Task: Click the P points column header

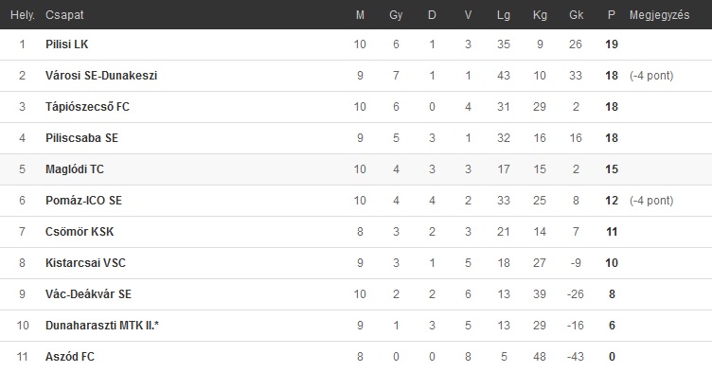Action: point(612,15)
